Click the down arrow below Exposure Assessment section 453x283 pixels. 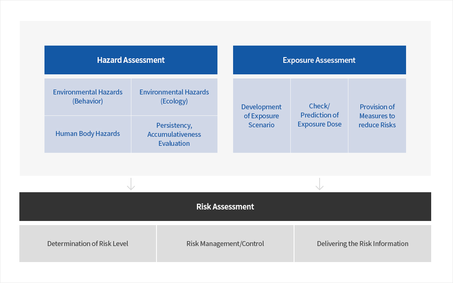tap(320, 184)
